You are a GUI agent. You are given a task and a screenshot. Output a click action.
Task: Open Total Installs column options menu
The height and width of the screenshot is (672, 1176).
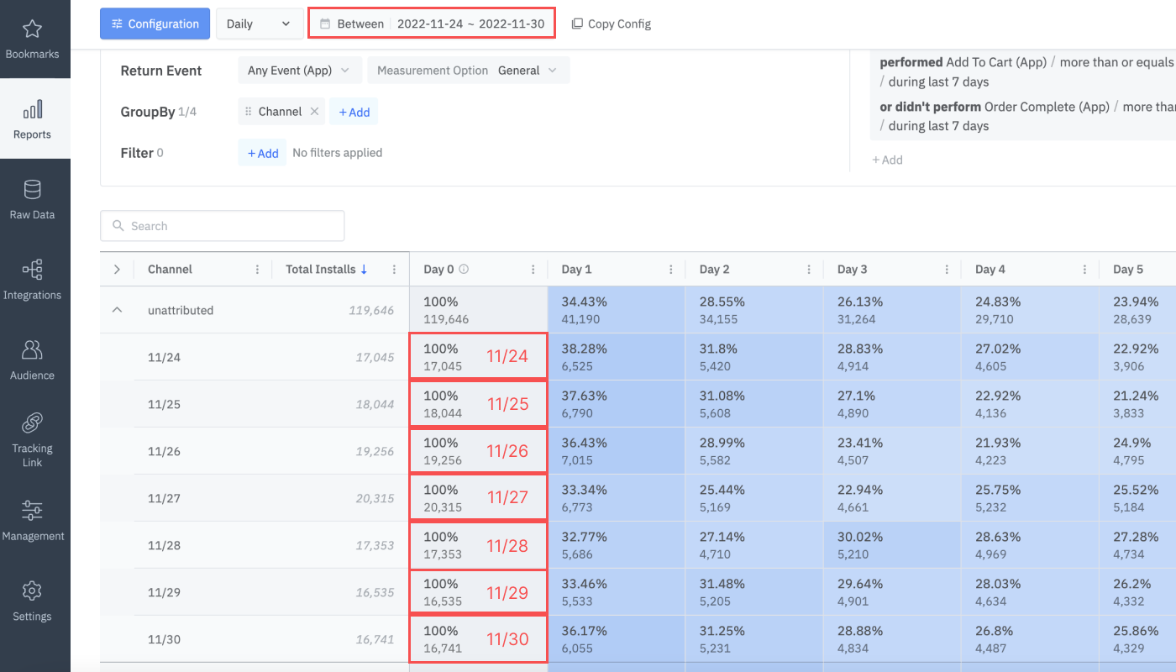(x=394, y=270)
